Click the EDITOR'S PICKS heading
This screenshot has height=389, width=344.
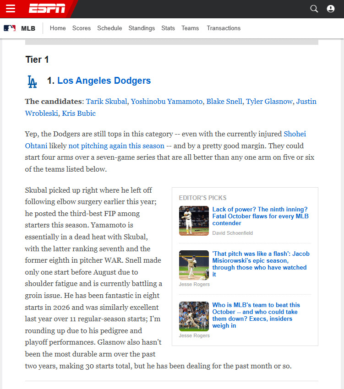pos(202,198)
